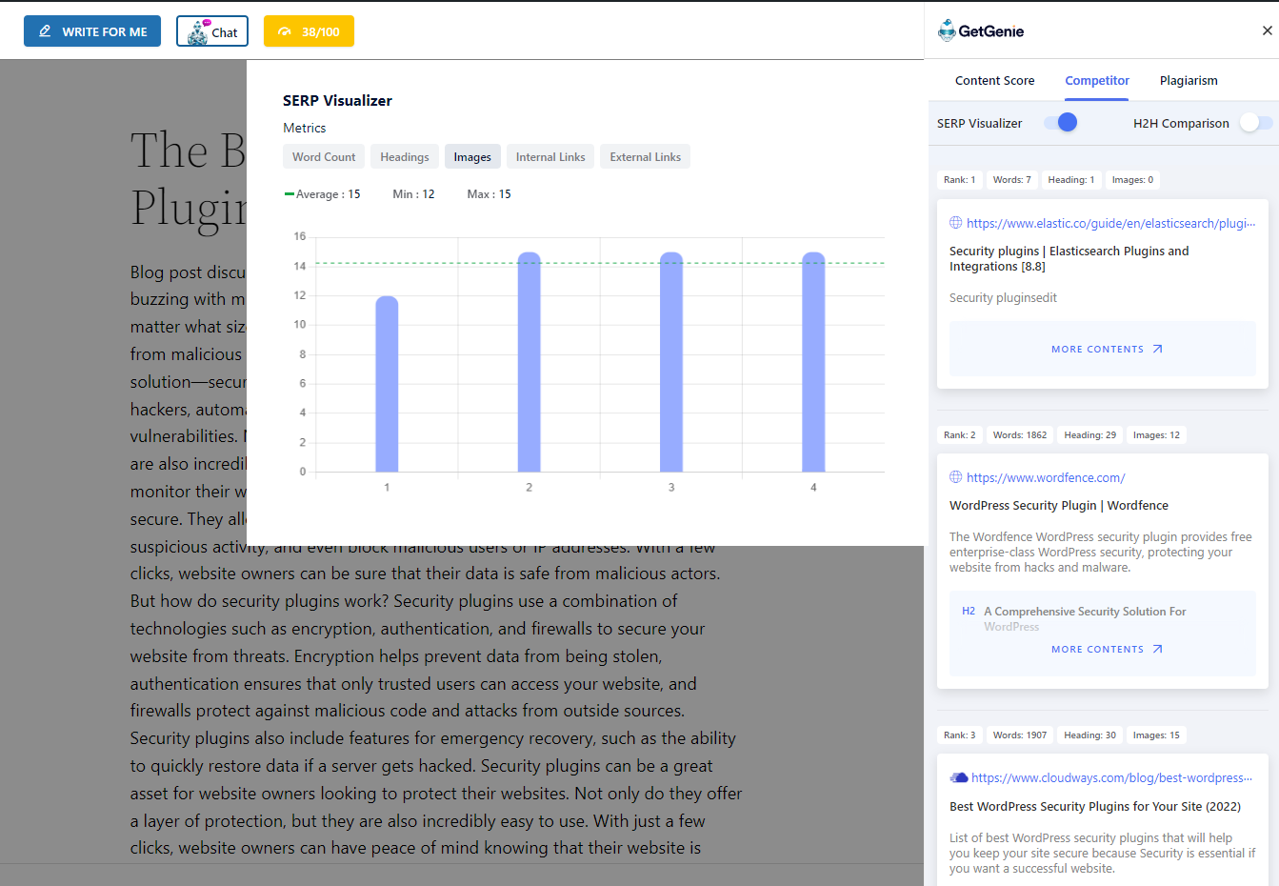The width and height of the screenshot is (1279, 886).
Task: Toggle the Average legend line marker
Action: (x=290, y=193)
